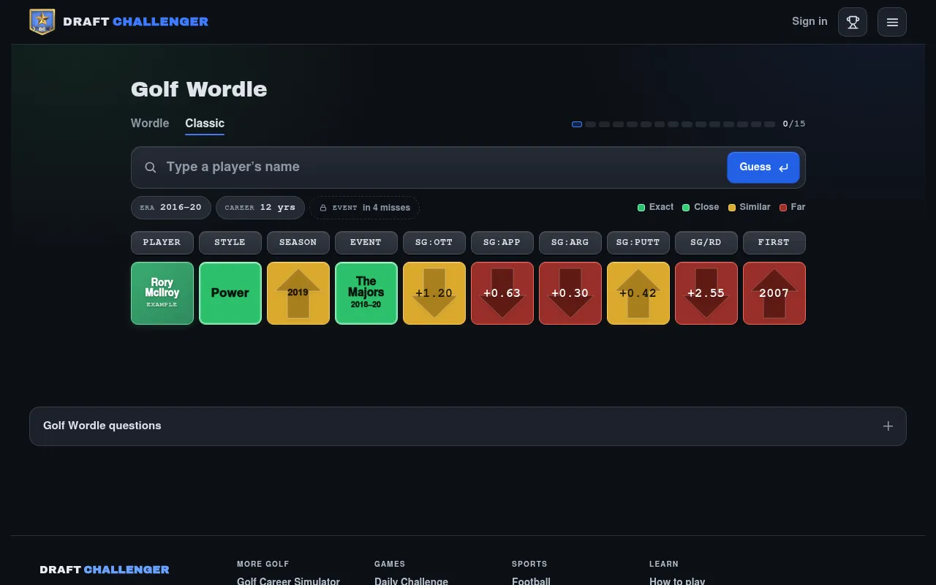The image size is (936, 585).
Task: Click the SG:APP column header
Action: (502, 243)
